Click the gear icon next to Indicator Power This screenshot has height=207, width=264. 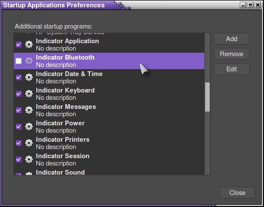tap(29, 127)
